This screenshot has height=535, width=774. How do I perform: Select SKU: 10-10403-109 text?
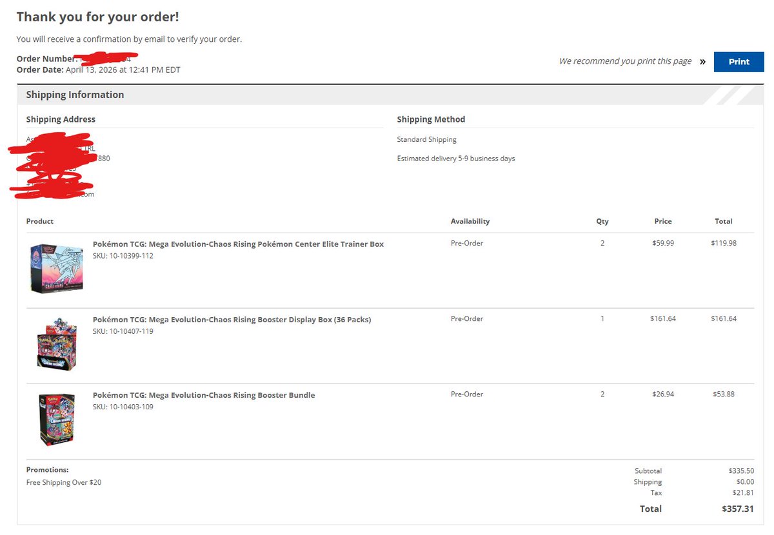coord(123,407)
